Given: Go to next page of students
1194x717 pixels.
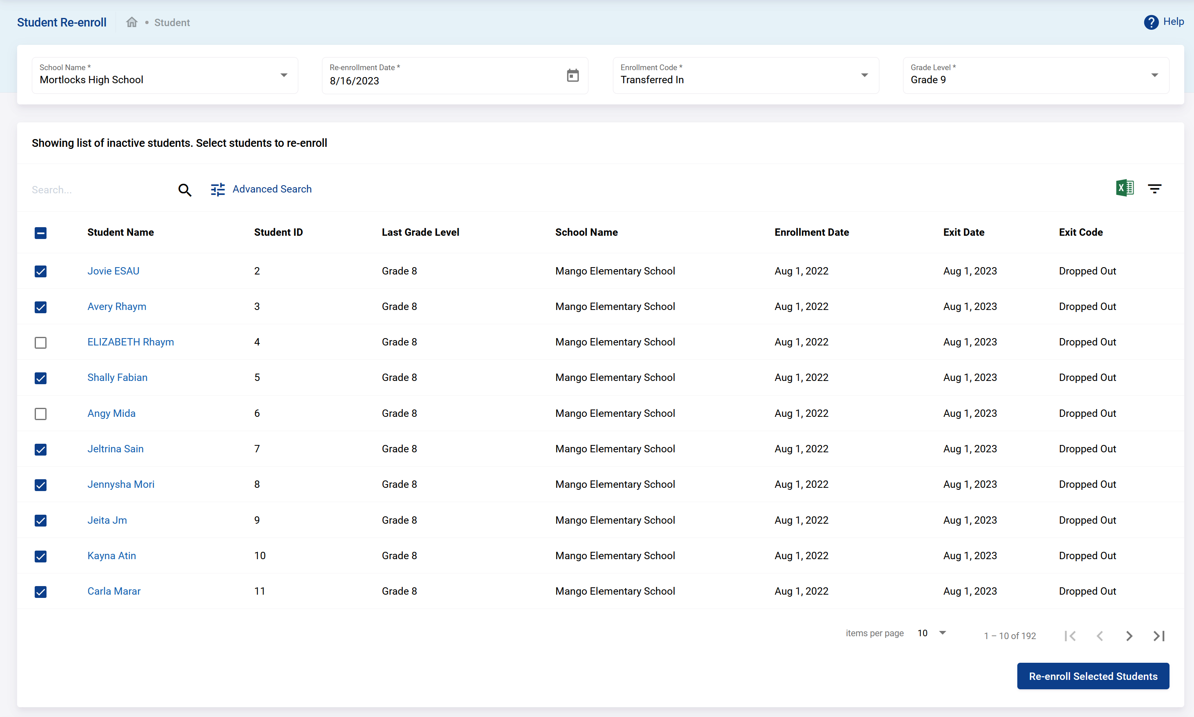Looking at the screenshot, I should click(1129, 636).
